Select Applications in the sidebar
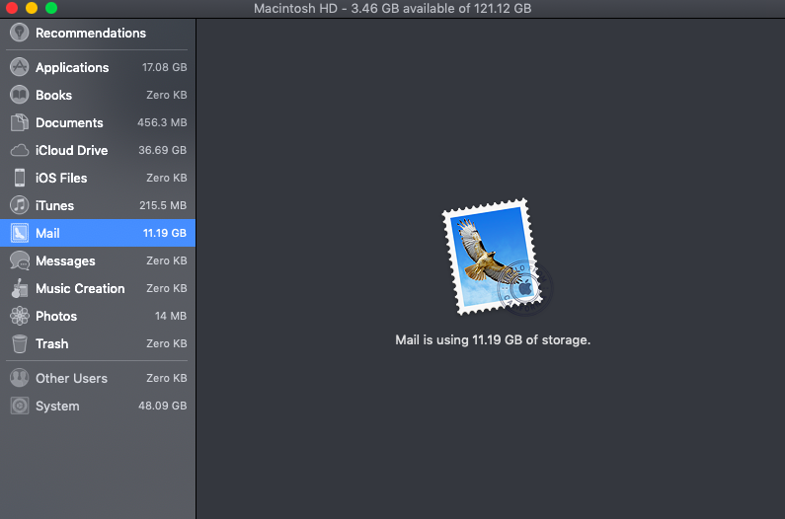The height and width of the screenshot is (519, 785). pyautogui.click(x=72, y=67)
